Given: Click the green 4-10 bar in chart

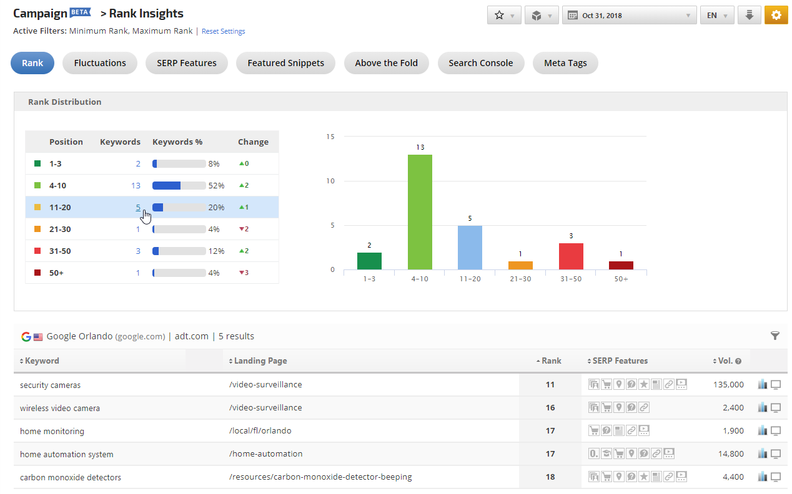Looking at the screenshot, I should pyautogui.click(x=420, y=212).
